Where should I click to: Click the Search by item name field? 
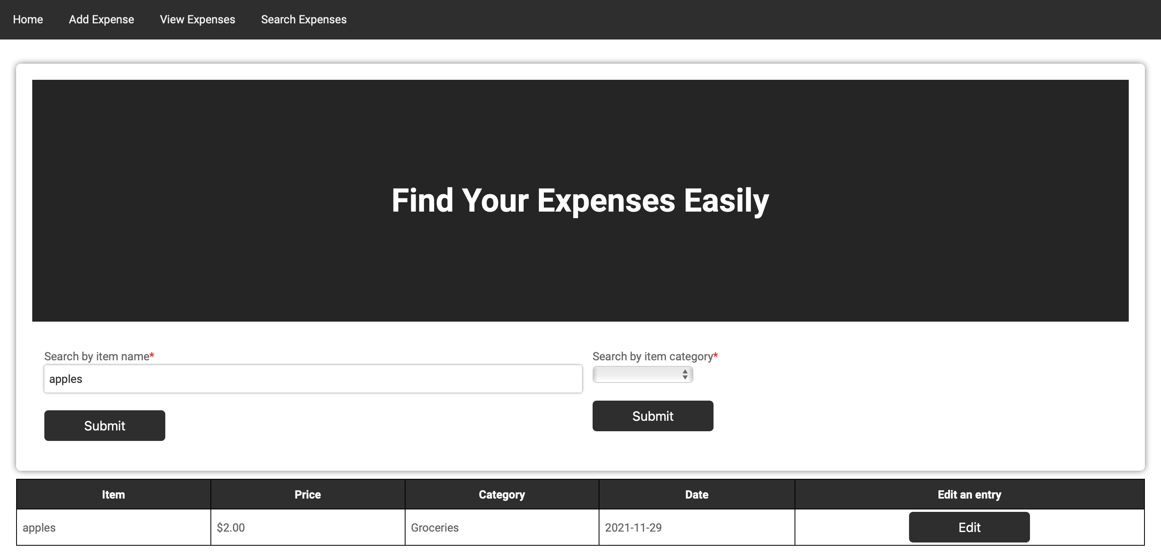[312, 378]
